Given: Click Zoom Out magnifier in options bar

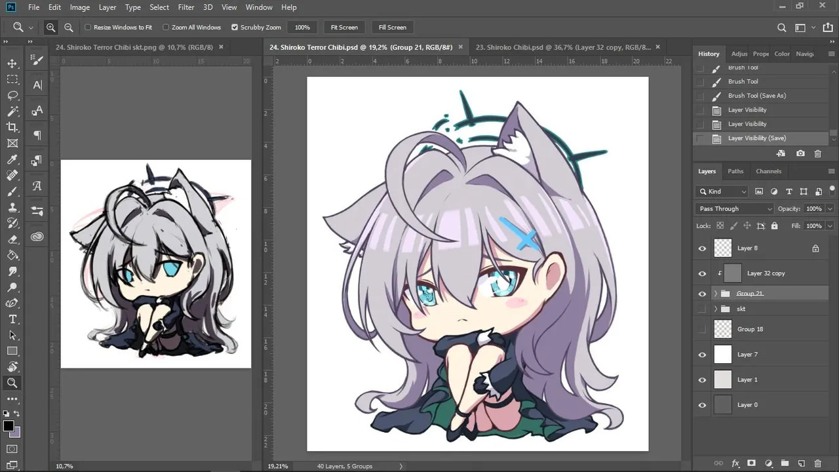Looking at the screenshot, I should 68,28.
